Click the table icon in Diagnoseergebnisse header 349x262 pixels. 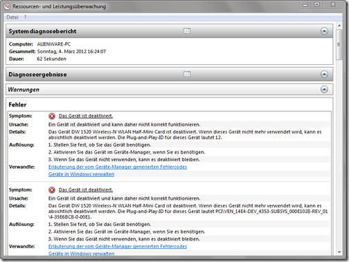click(187, 74)
